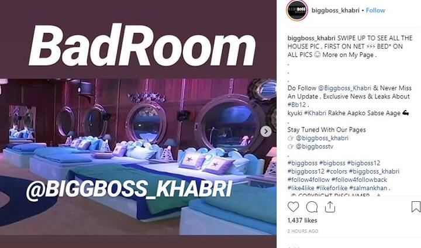Open the @Biggboss_Khabri mention link

point(344,88)
